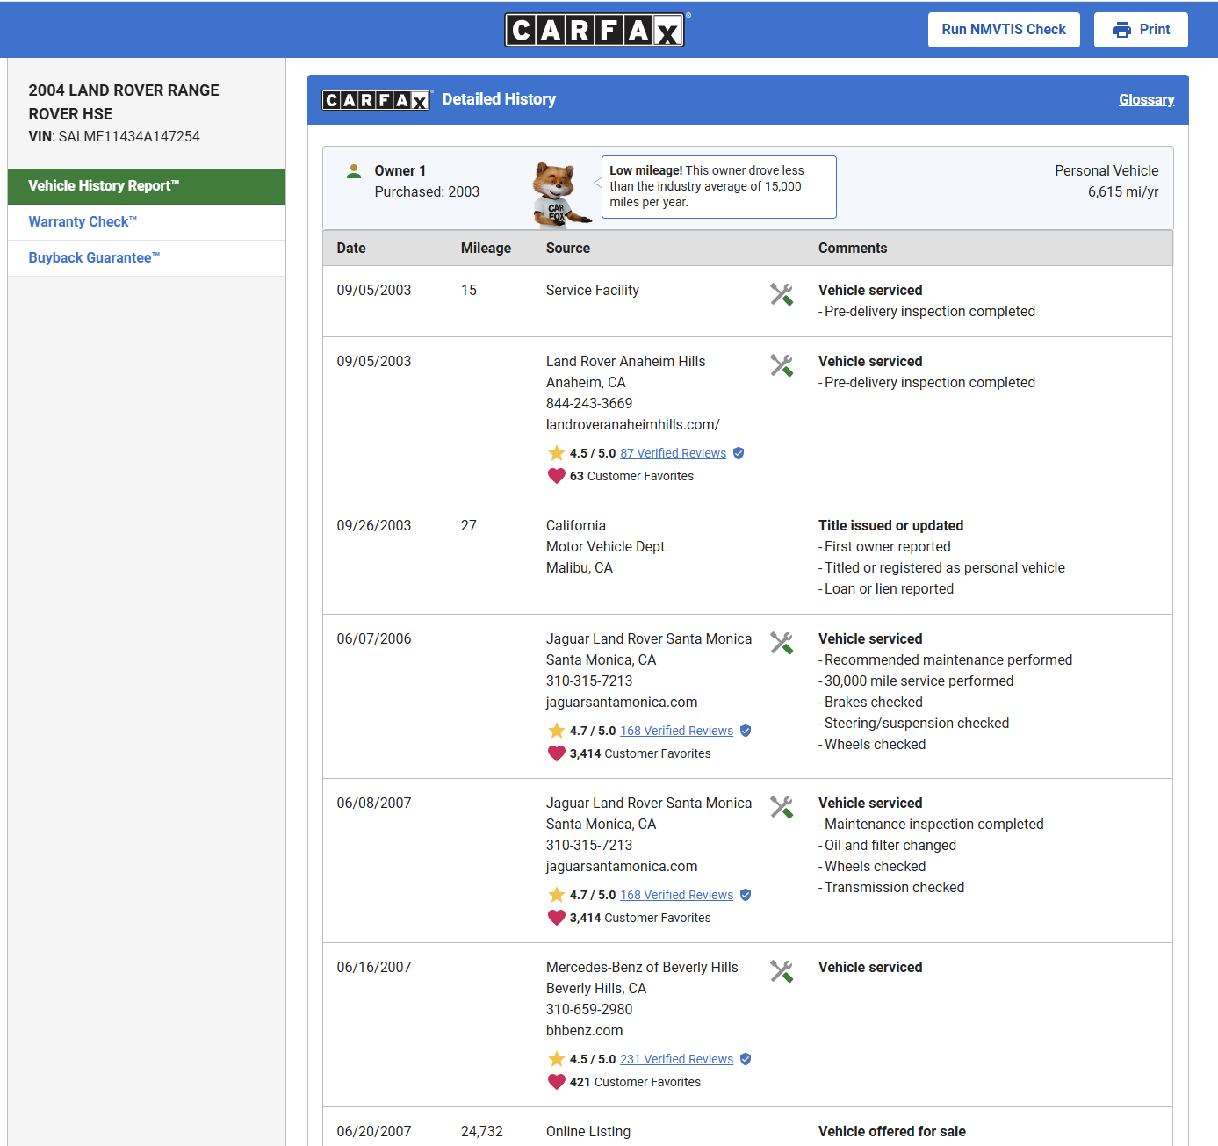Open 168 Verified Reviews link in 06/08/2007 row
The height and width of the screenshot is (1146, 1218).
tap(676, 895)
